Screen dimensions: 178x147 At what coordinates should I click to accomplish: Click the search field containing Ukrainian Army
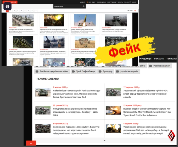[67, 6]
